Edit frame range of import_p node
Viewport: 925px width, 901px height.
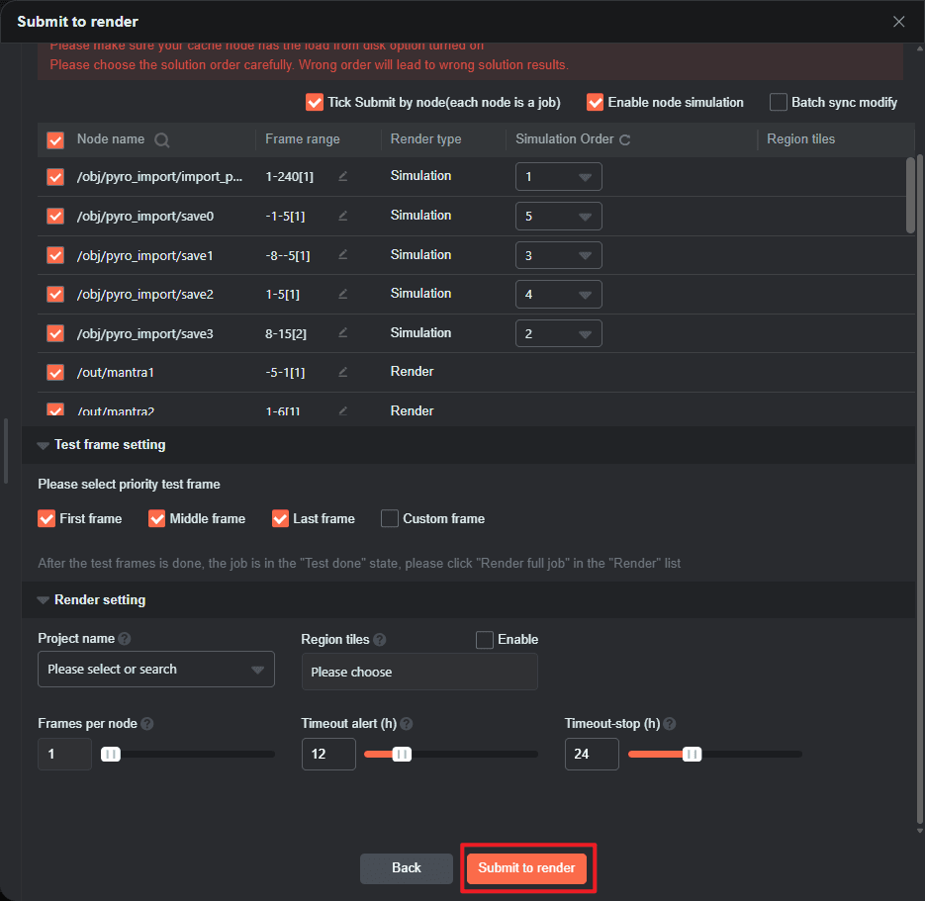click(342, 176)
